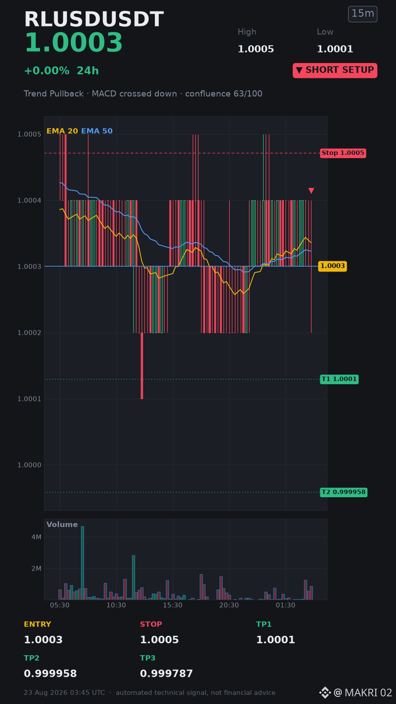Click the High value 1.0005

coord(256,49)
